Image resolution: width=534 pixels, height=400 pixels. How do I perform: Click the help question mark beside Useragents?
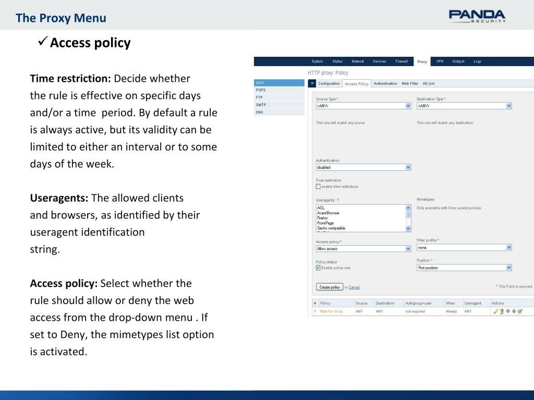tap(338, 200)
